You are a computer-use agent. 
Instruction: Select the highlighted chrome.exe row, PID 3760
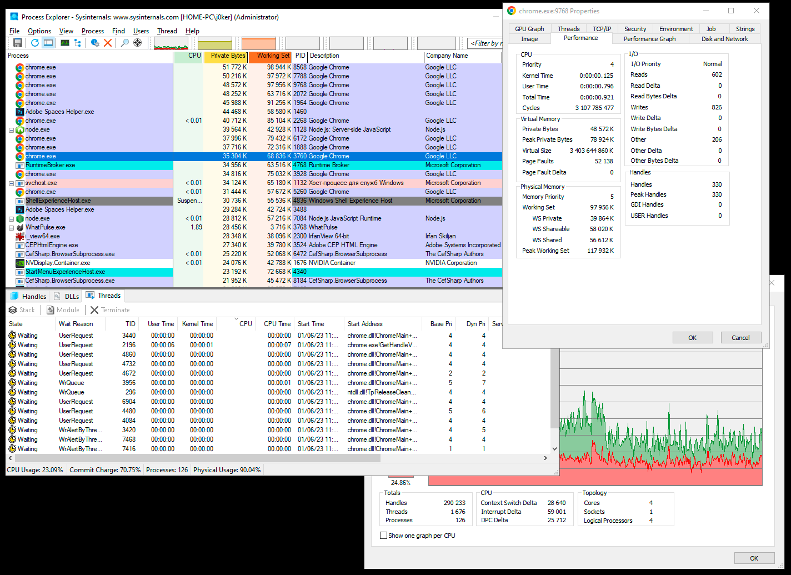[254, 156]
